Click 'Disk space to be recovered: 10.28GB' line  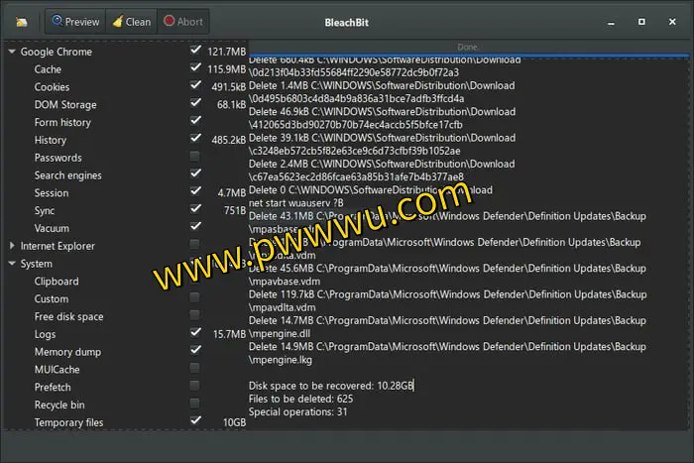[x=330, y=386]
